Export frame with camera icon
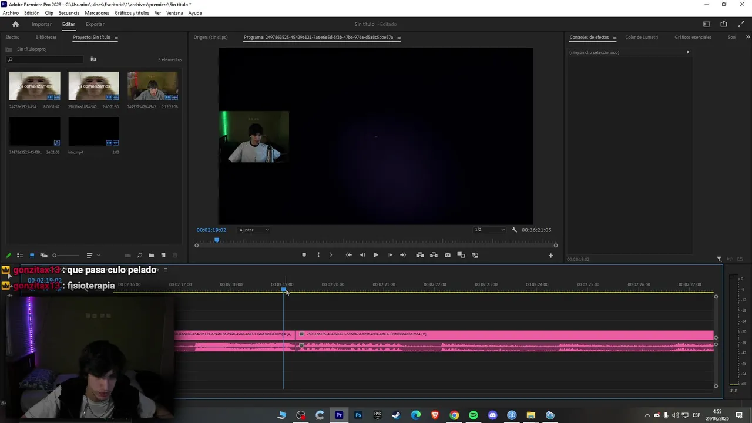Image resolution: width=752 pixels, height=423 pixels. (x=448, y=255)
